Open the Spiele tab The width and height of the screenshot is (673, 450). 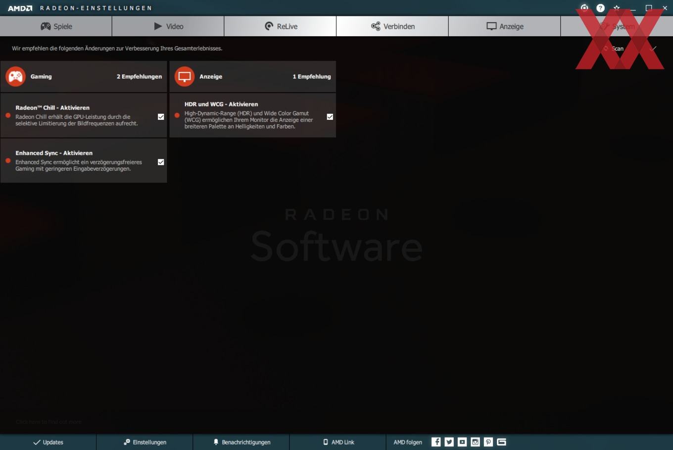[56, 26]
